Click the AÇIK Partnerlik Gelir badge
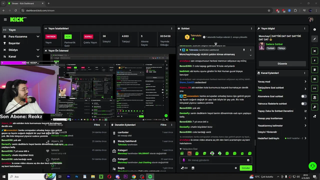This screenshot has height=180, width=320. [x=68, y=36]
